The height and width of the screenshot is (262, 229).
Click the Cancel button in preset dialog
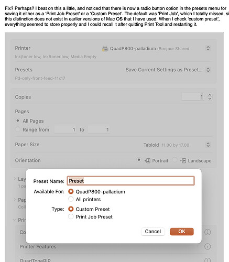coord(153,232)
